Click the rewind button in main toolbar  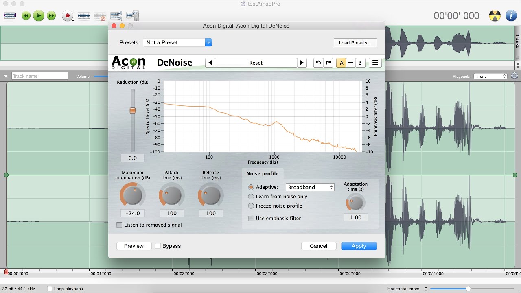click(26, 16)
